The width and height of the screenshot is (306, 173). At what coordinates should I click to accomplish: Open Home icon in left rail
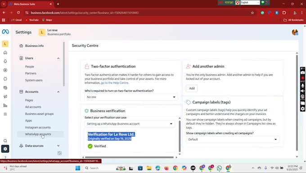coord(5,53)
